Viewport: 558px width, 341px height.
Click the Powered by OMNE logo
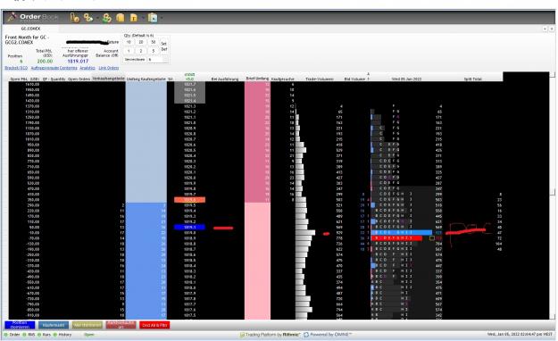[x=328, y=335]
